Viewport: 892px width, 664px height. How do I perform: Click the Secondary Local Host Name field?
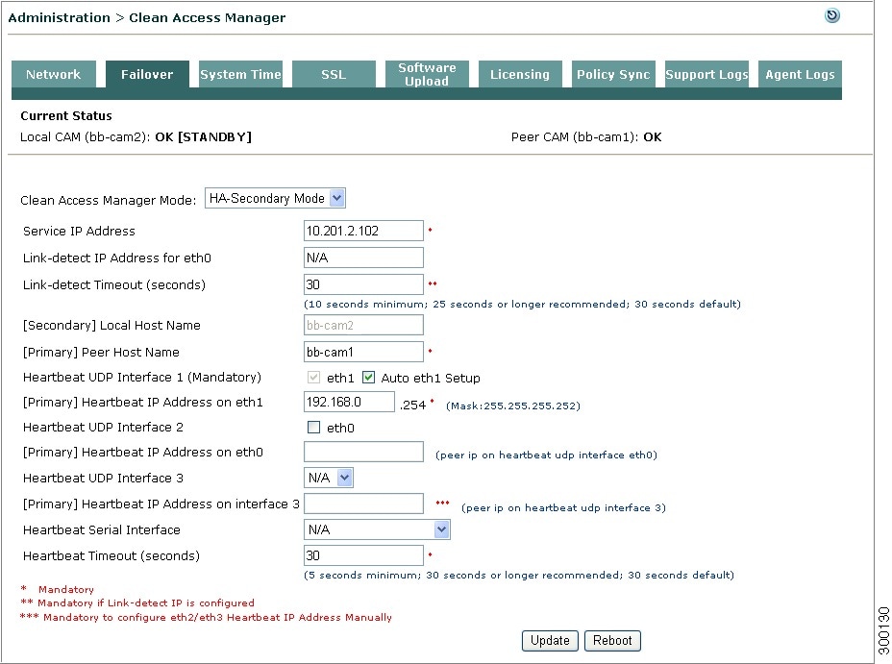pos(363,325)
